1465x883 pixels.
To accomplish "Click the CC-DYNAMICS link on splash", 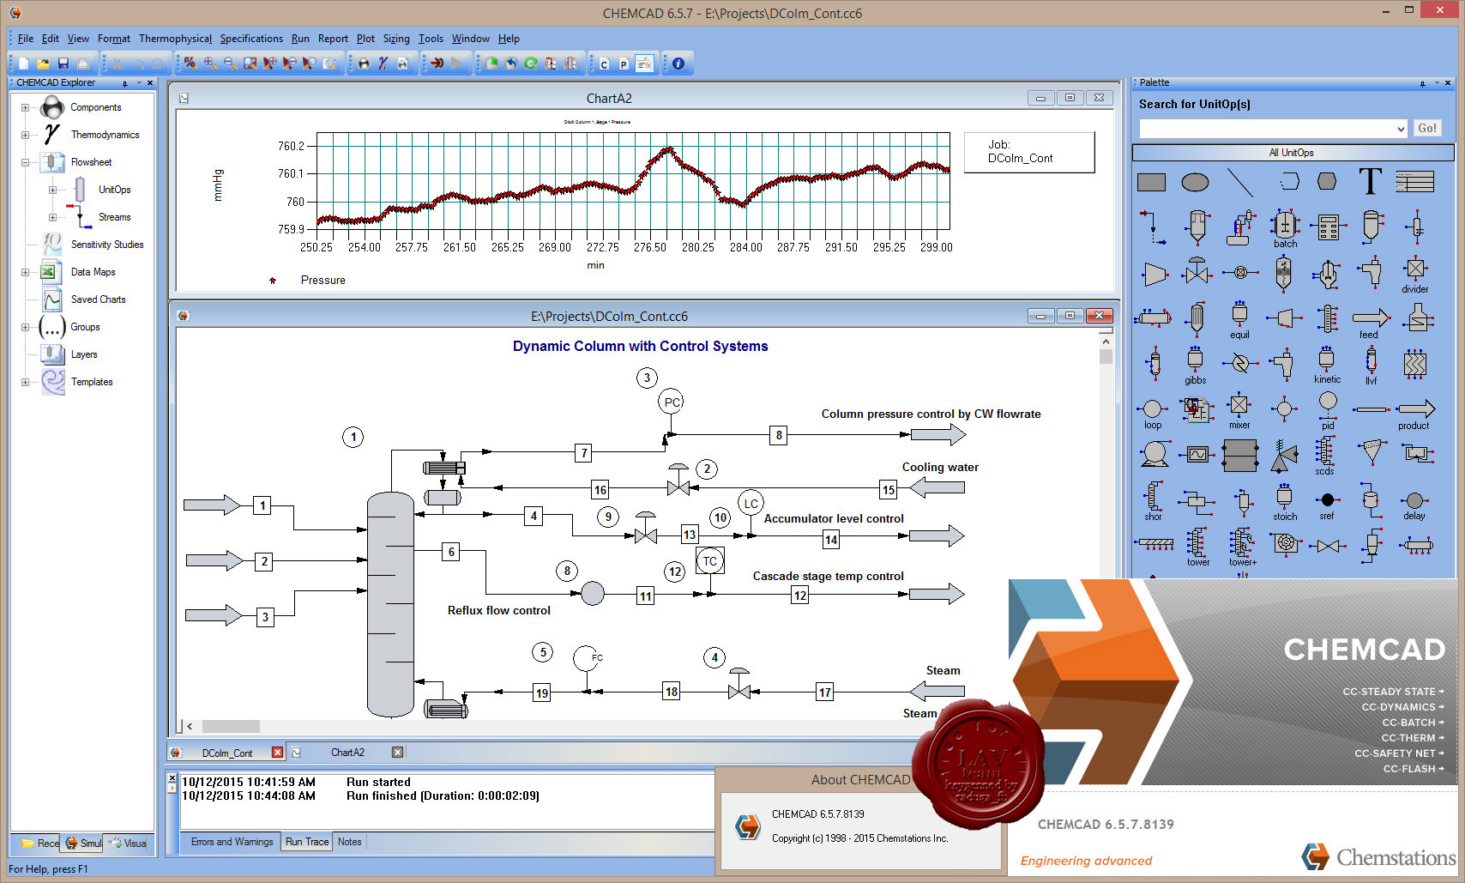I will (x=1403, y=707).
